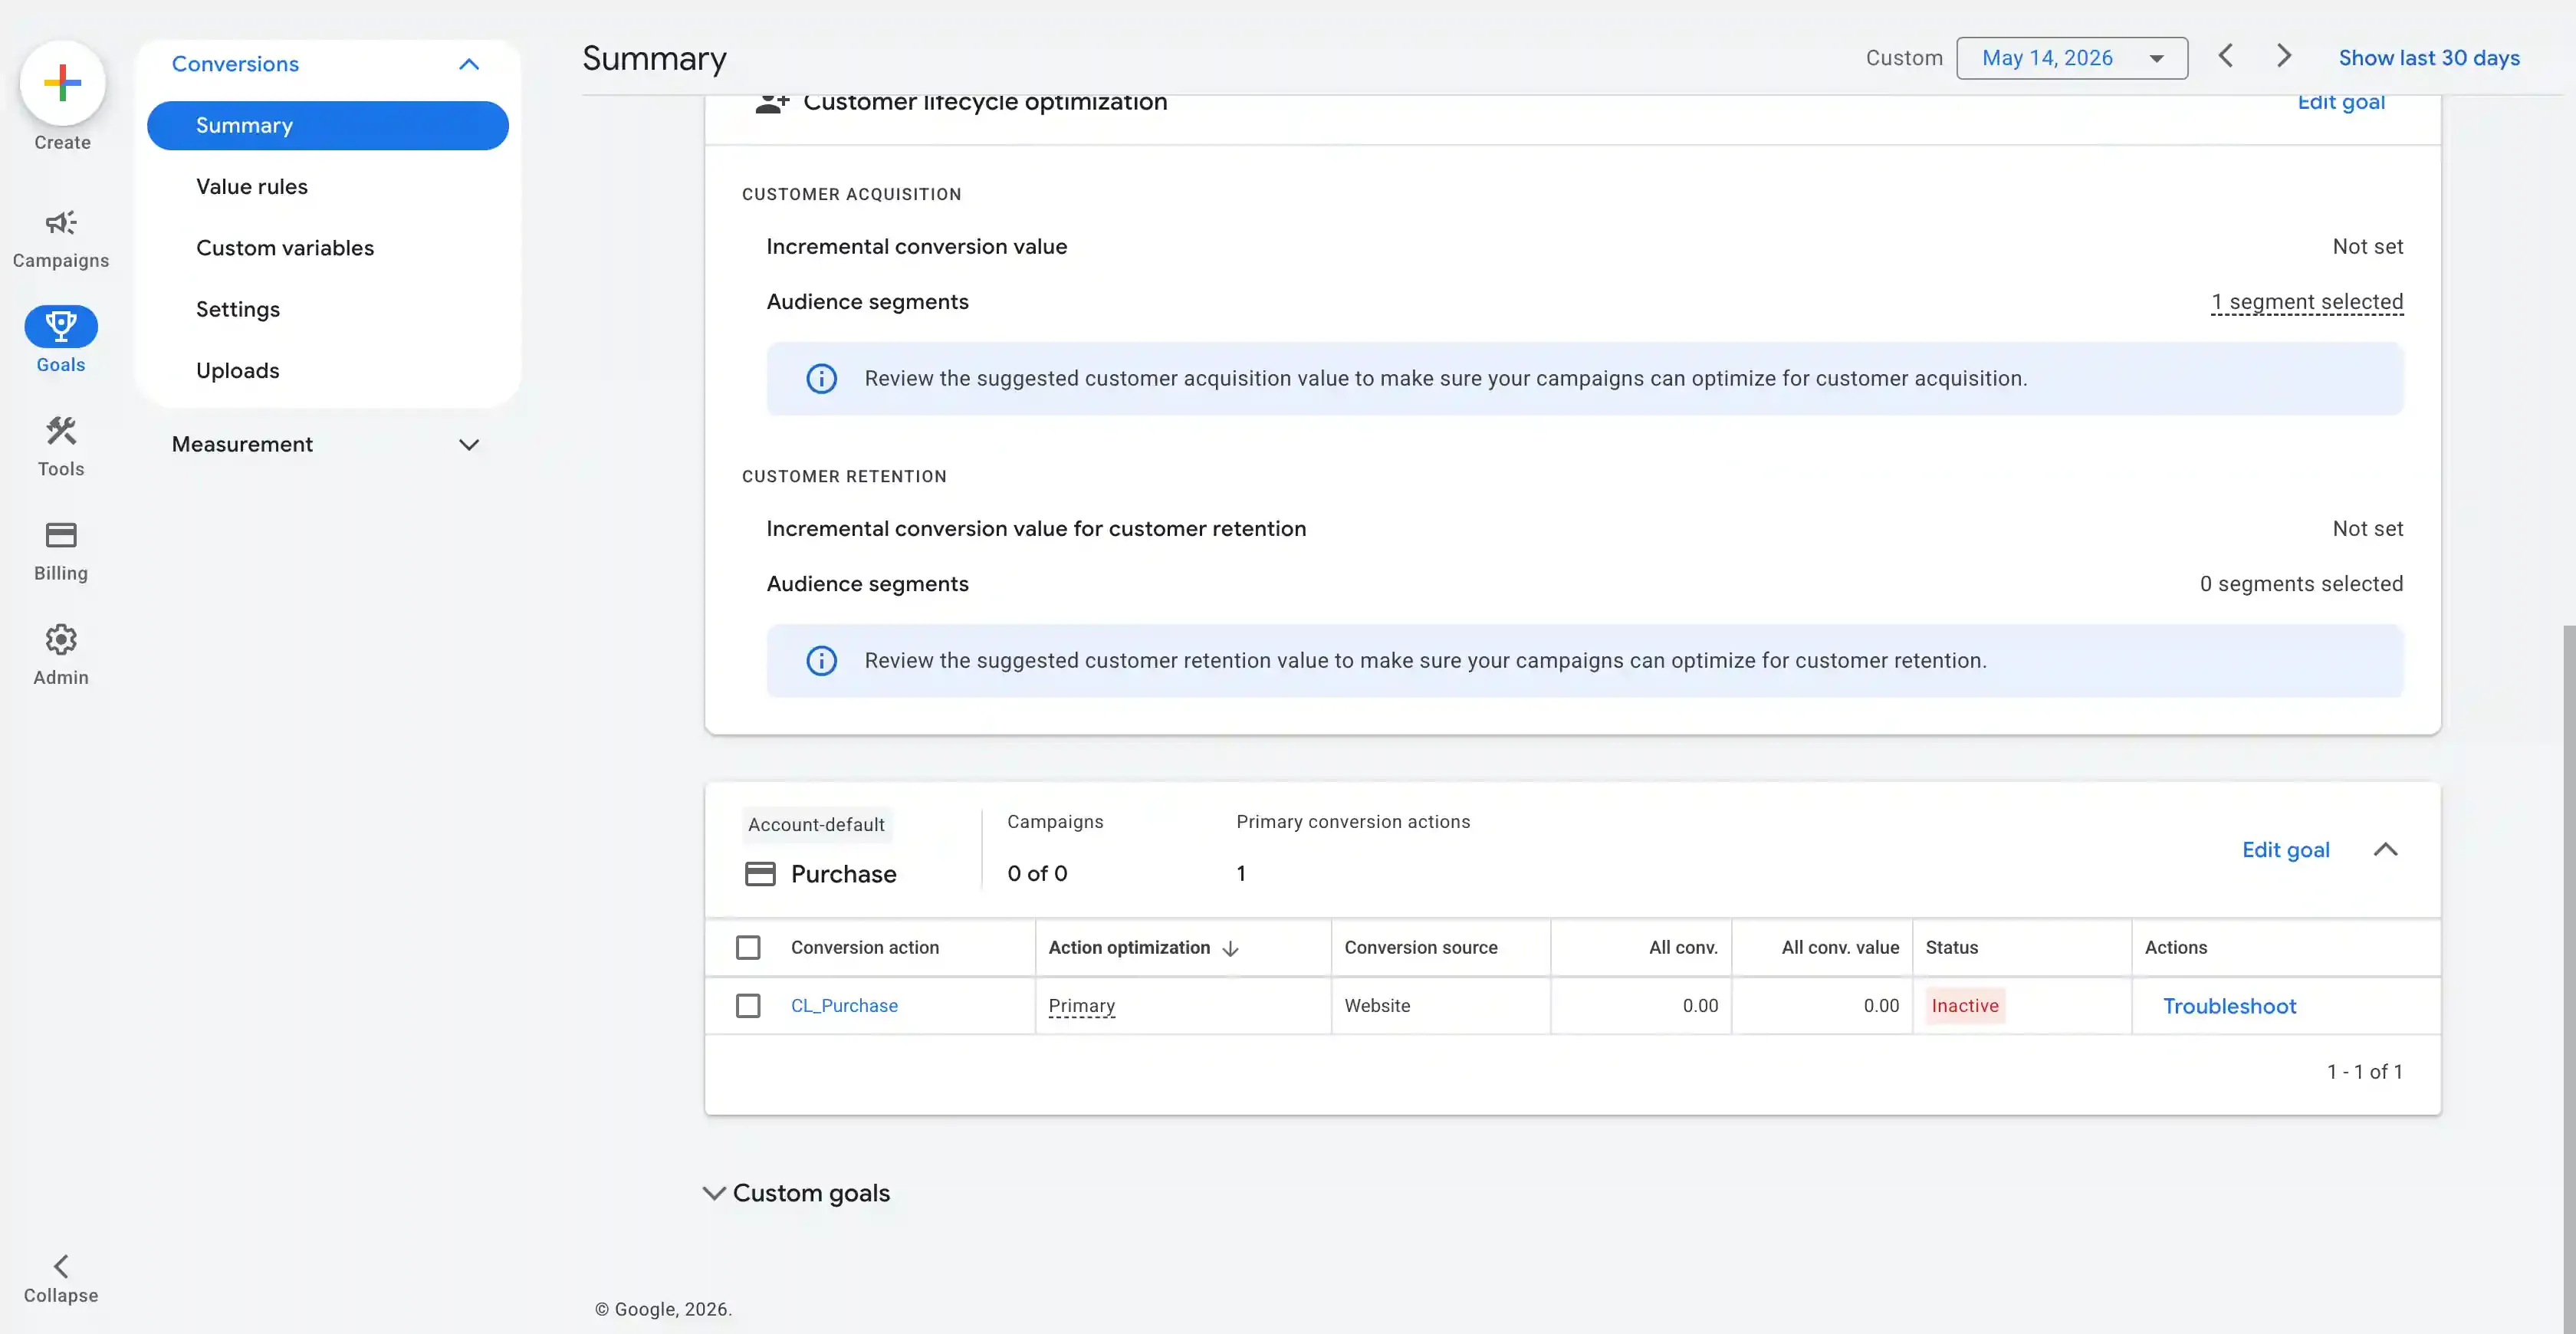Open Campaigns megaphone icon
Viewport: 2576px width, 1334px height.
[x=61, y=222]
